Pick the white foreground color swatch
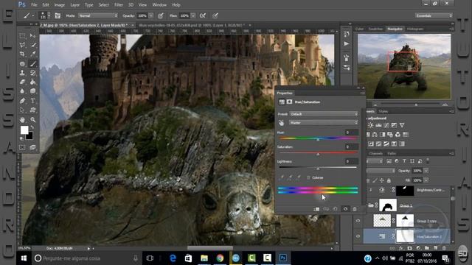The image size is (472, 265). [x=24, y=130]
